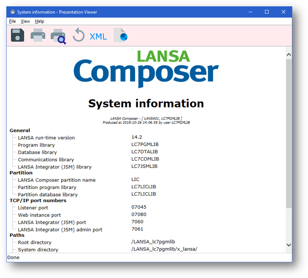Screen dimensions: 308x278
Task: Click the Refresh circular arrow icon
Action: (x=79, y=35)
